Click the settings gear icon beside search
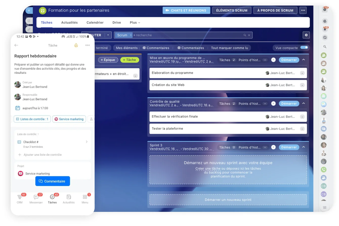339x226 pixels. [306, 35]
